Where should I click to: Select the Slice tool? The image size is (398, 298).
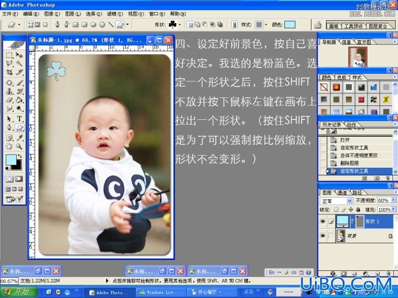19,72
